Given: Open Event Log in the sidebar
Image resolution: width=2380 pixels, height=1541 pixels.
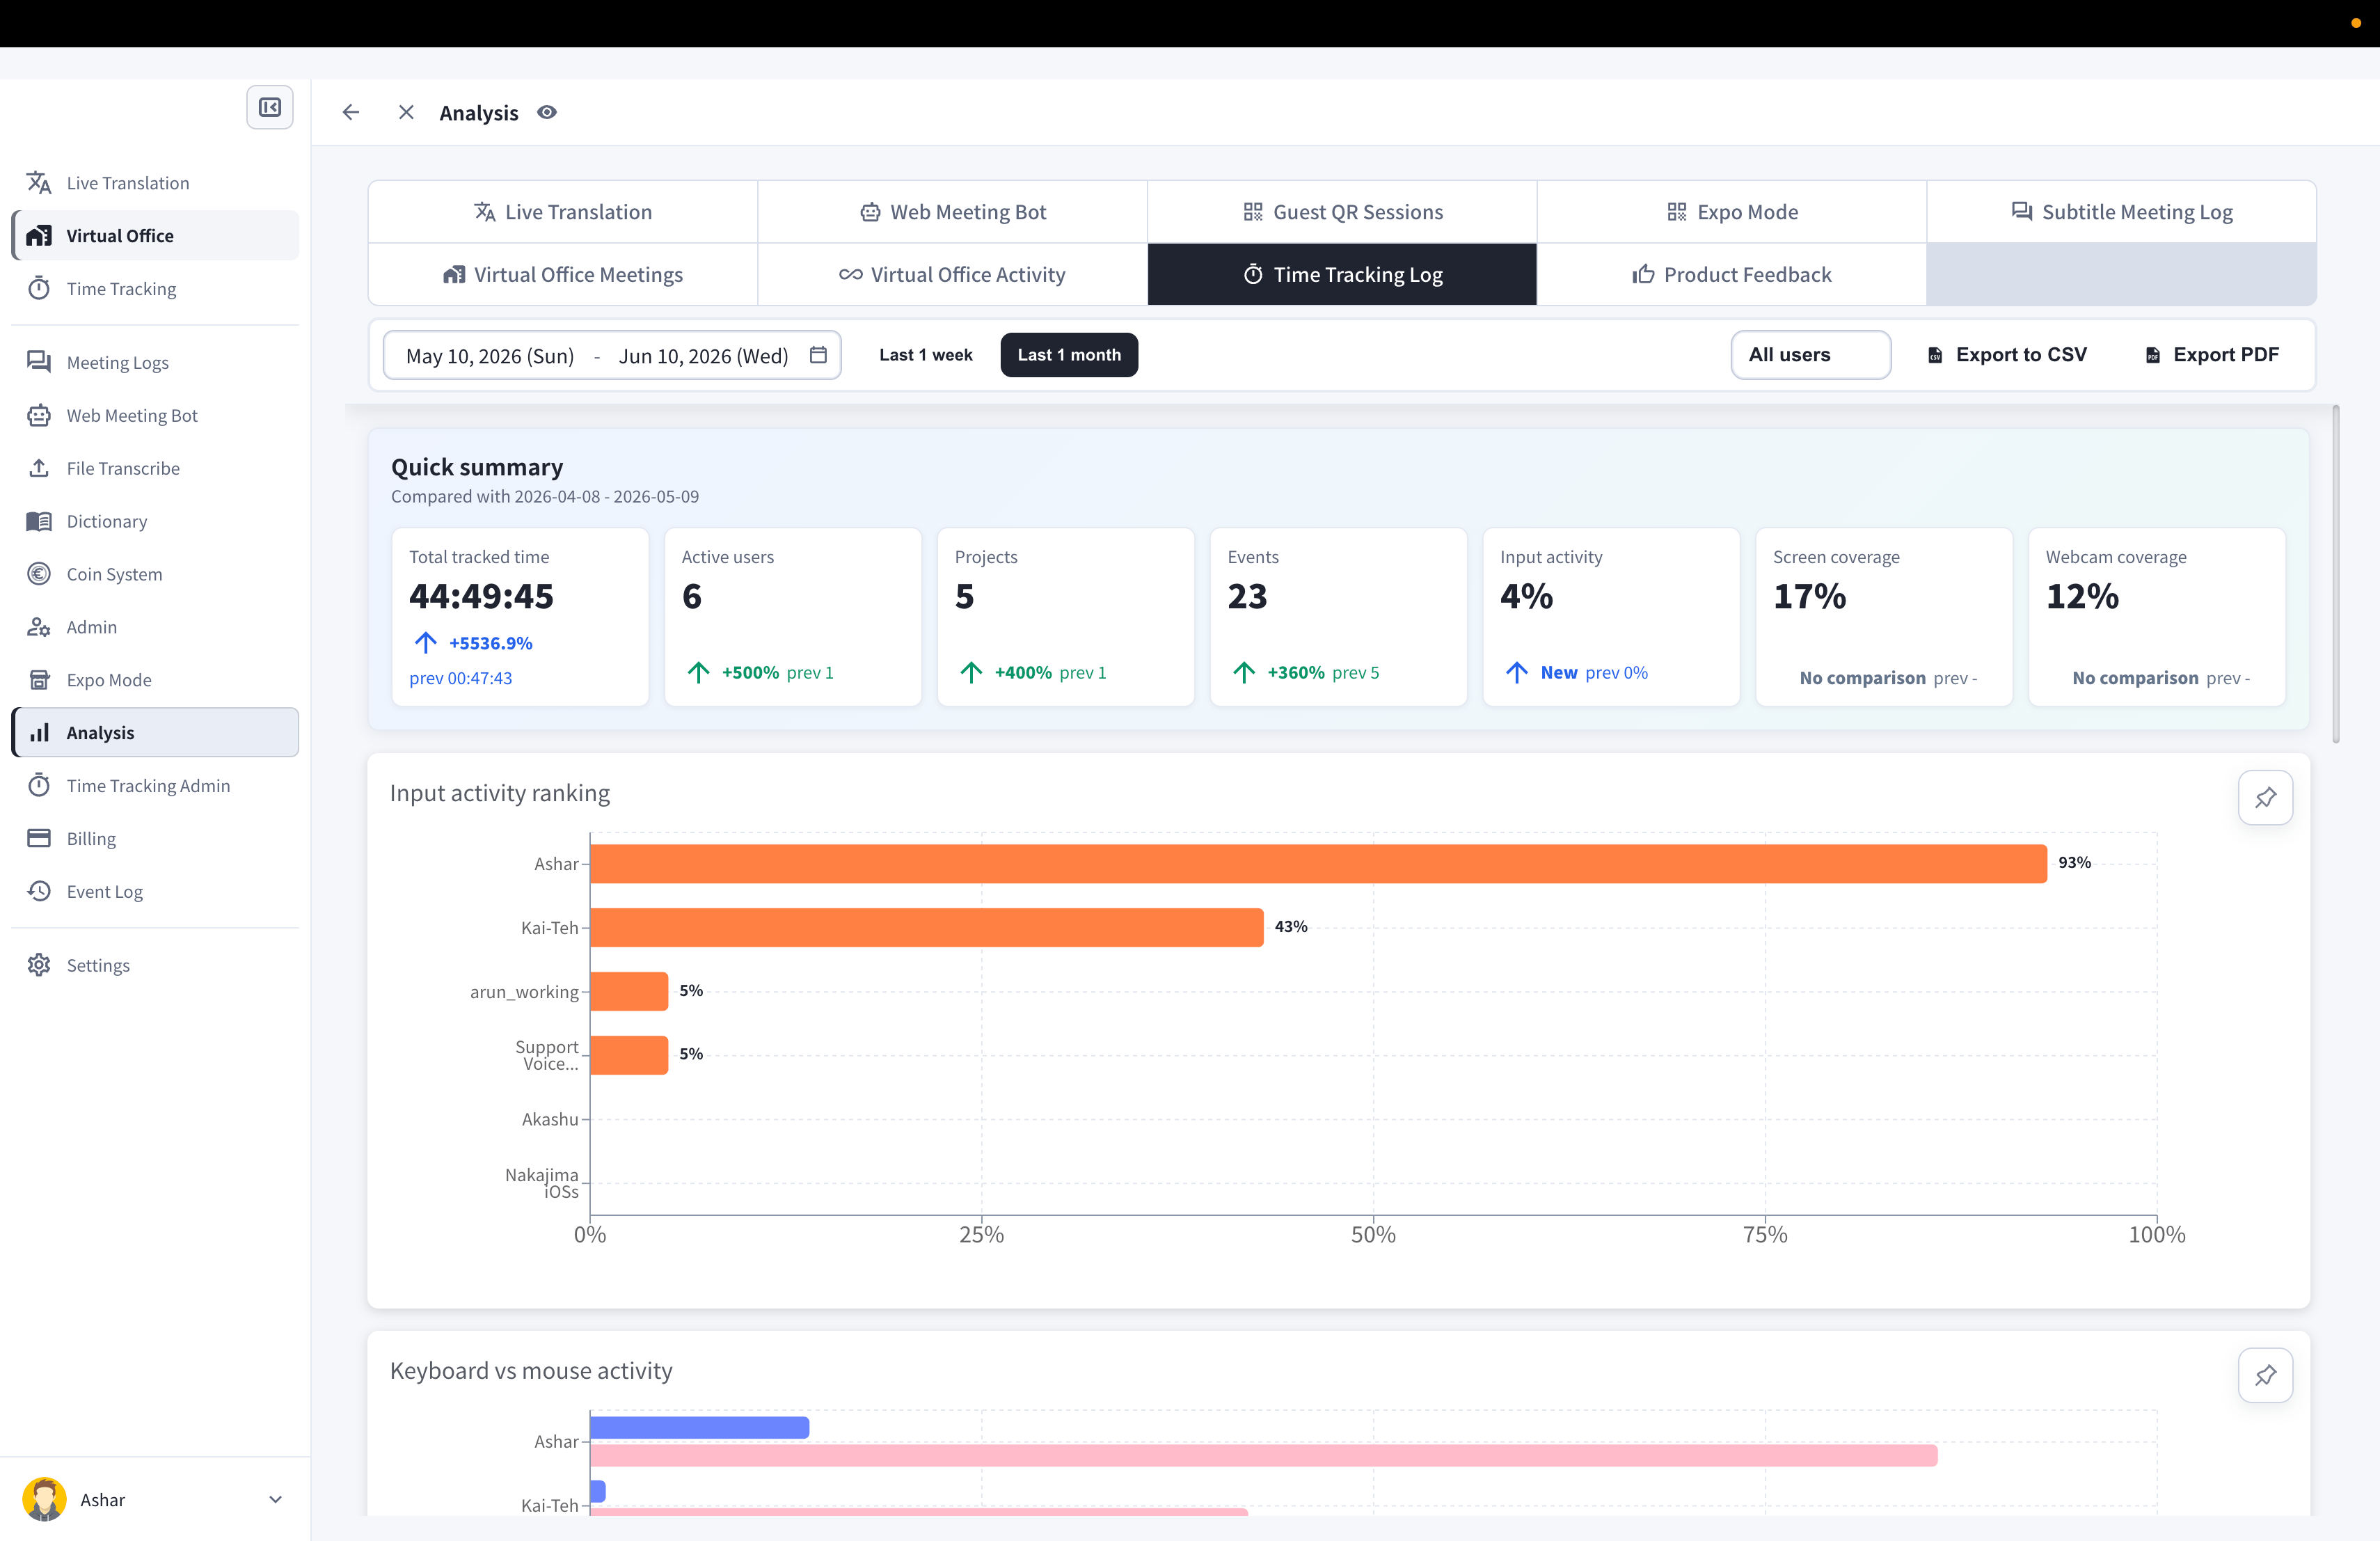Looking at the screenshot, I should tap(155, 892).
